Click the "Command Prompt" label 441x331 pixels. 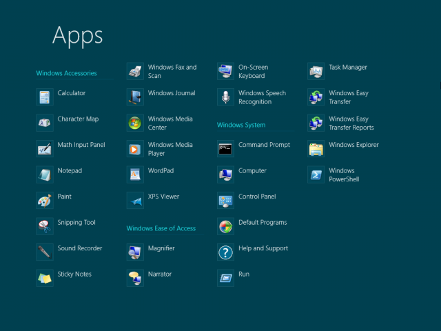pos(265,145)
